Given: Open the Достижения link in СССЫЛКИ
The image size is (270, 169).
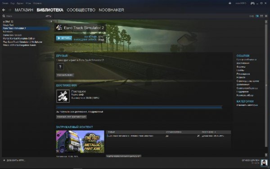Looking at the screenshot, I should tap(243, 63).
